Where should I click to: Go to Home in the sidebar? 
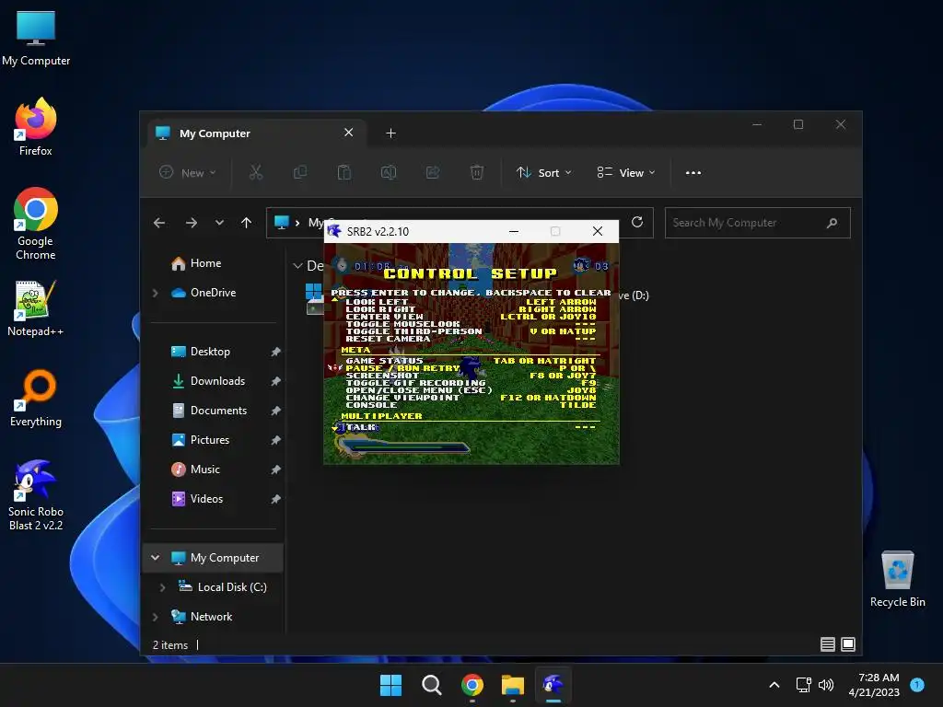(x=196, y=263)
